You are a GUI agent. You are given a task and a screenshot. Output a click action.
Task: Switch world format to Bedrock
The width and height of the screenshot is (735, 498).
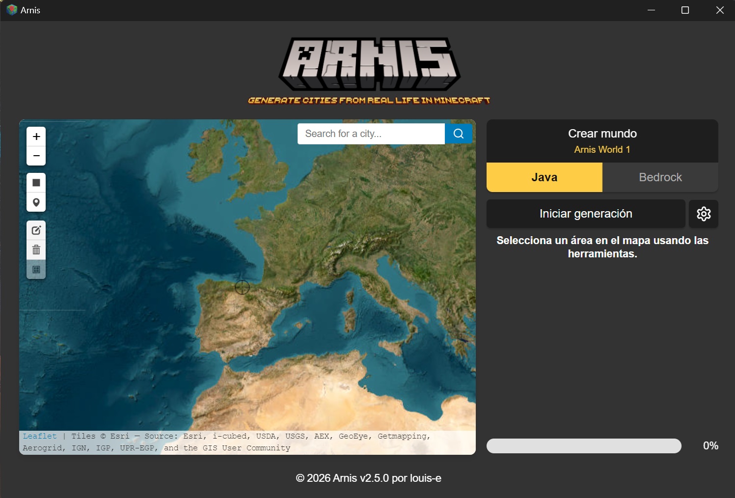coord(660,177)
